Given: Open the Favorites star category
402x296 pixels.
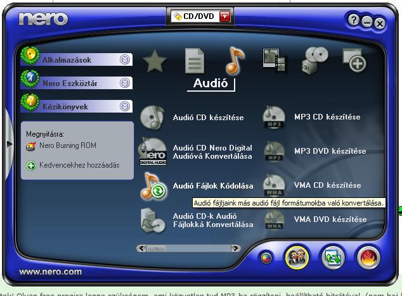Looking at the screenshot, I should point(155,61).
